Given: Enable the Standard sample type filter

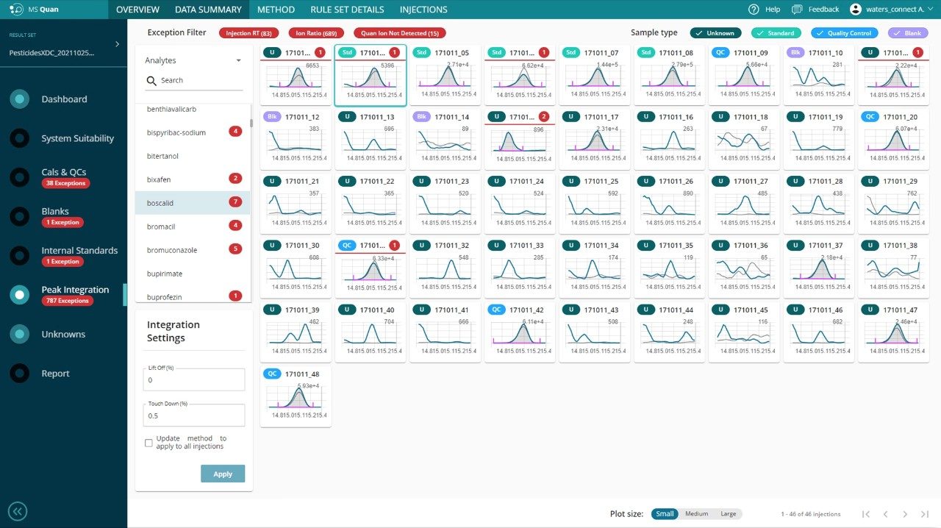Looking at the screenshot, I should tap(776, 32).
